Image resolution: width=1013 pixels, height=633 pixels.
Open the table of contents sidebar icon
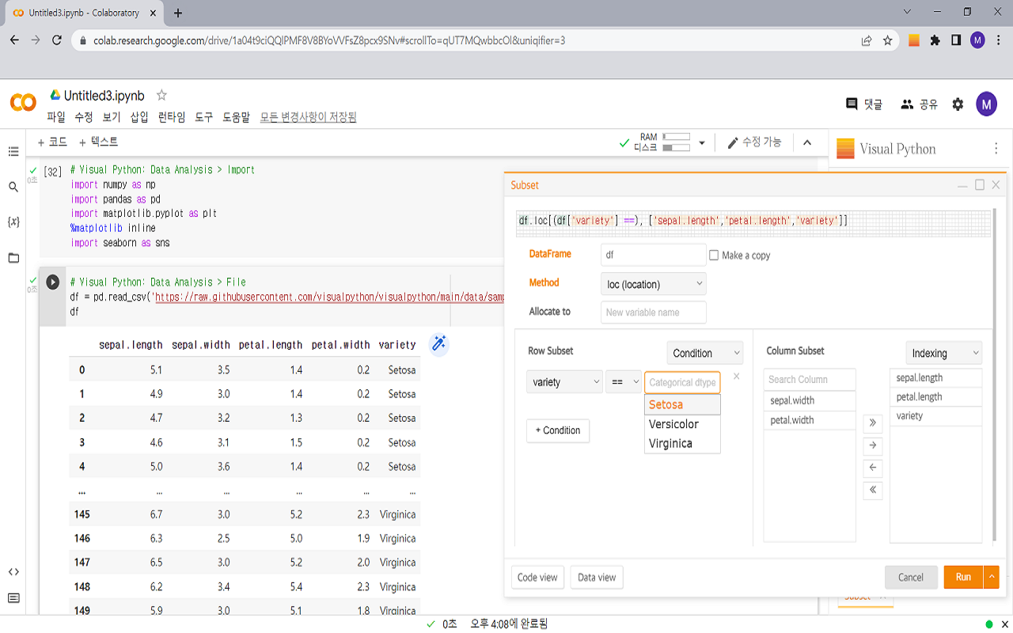(12, 152)
